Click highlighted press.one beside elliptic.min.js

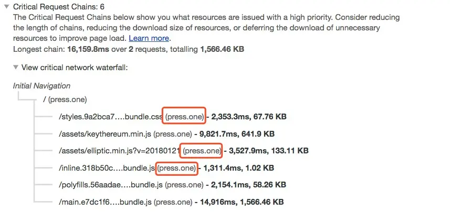(x=201, y=151)
